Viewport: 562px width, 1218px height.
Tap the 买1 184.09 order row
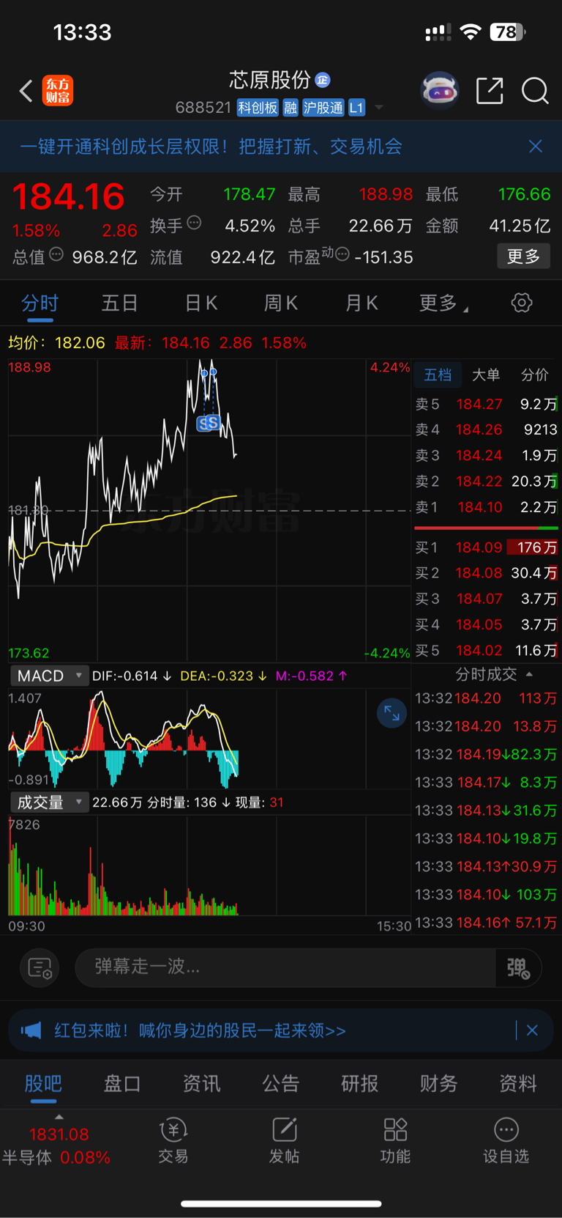click(486, 547)
